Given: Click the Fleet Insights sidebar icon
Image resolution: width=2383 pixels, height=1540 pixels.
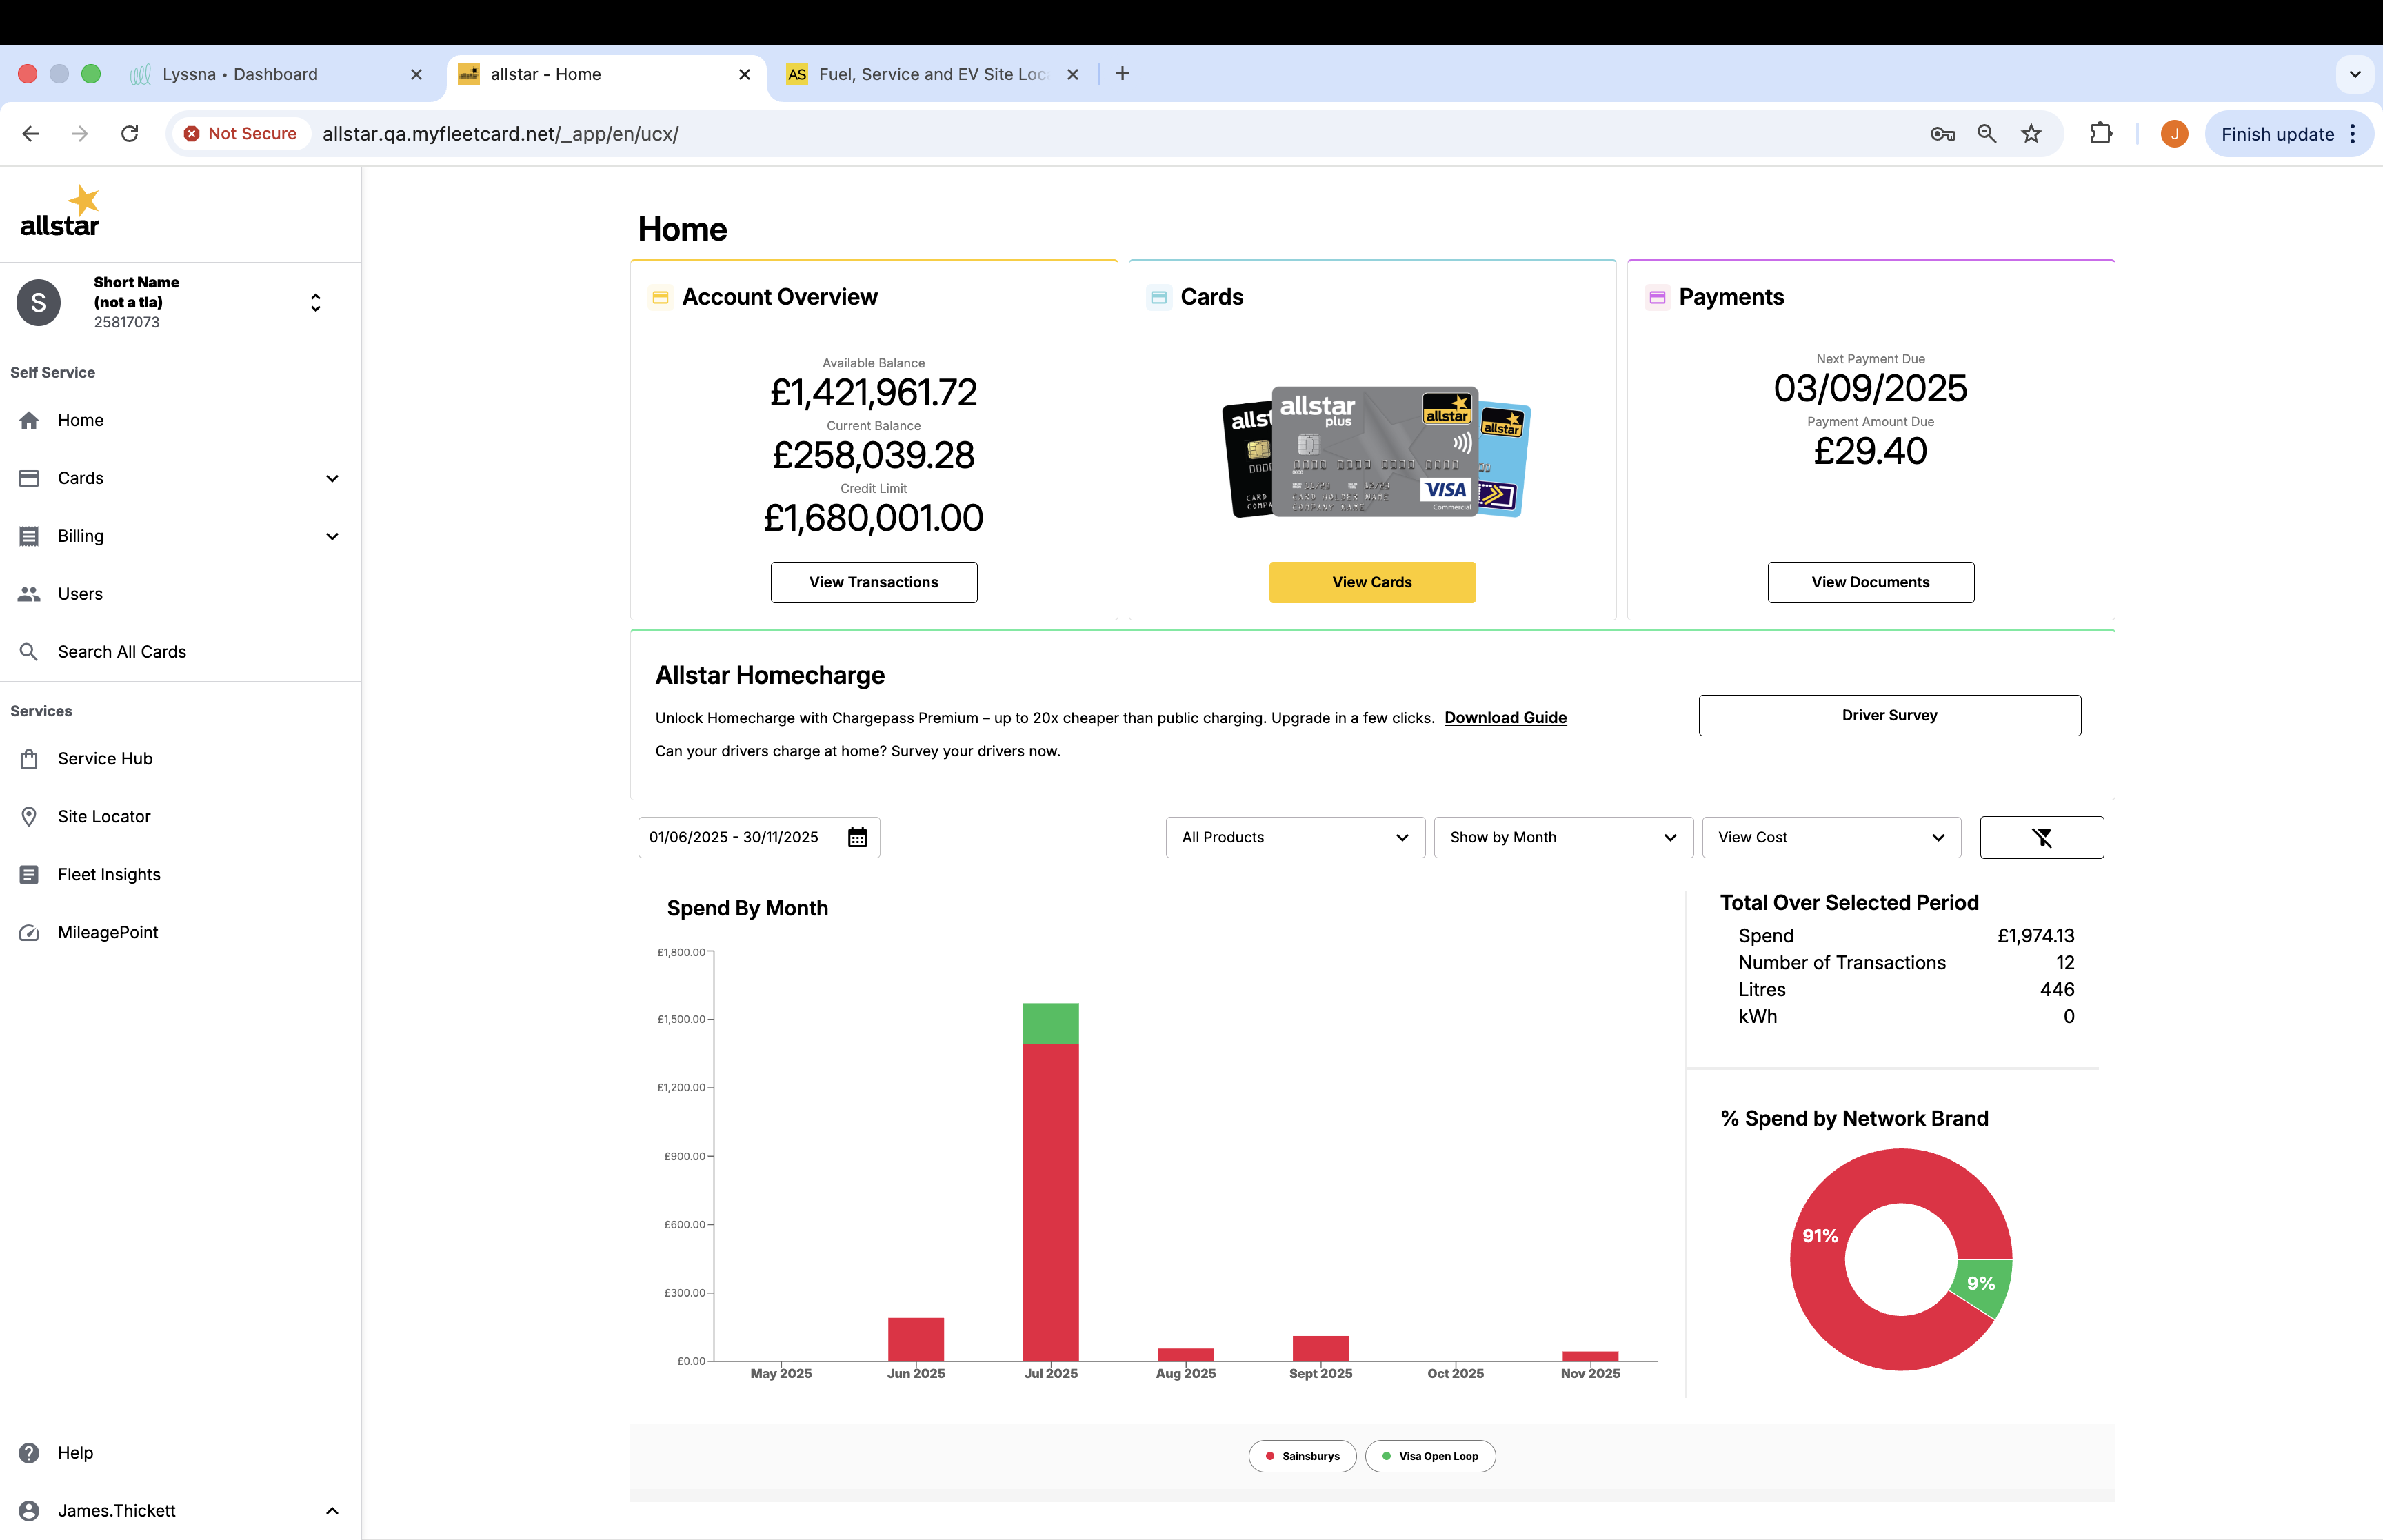Looking at the screenshot, I should (29, 874).
